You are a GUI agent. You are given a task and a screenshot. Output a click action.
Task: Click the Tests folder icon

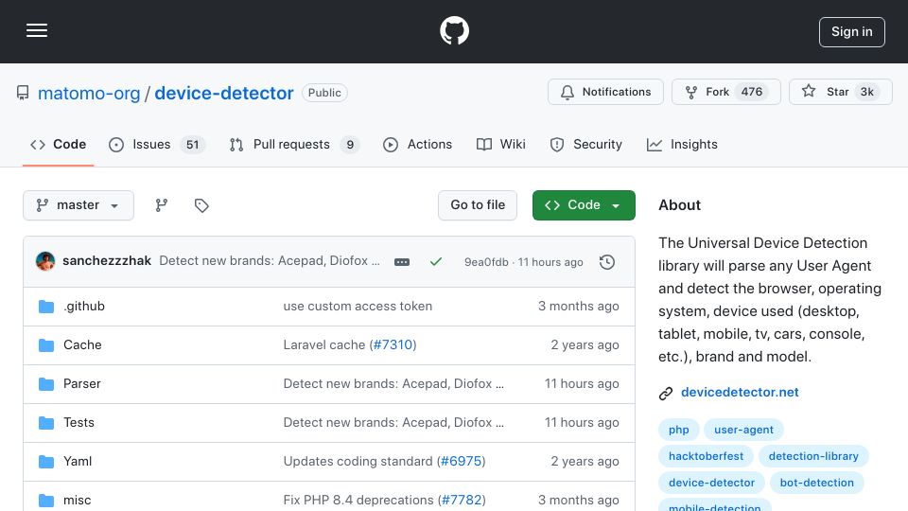pos(46,423)
